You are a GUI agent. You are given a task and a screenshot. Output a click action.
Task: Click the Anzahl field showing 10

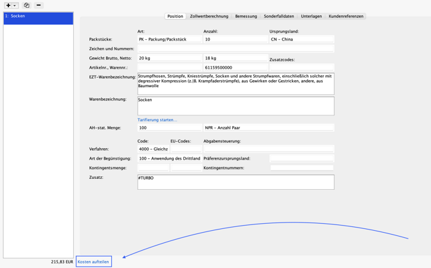(235, 39)
